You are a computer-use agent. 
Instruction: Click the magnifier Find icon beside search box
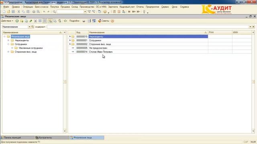coord(54,12)
